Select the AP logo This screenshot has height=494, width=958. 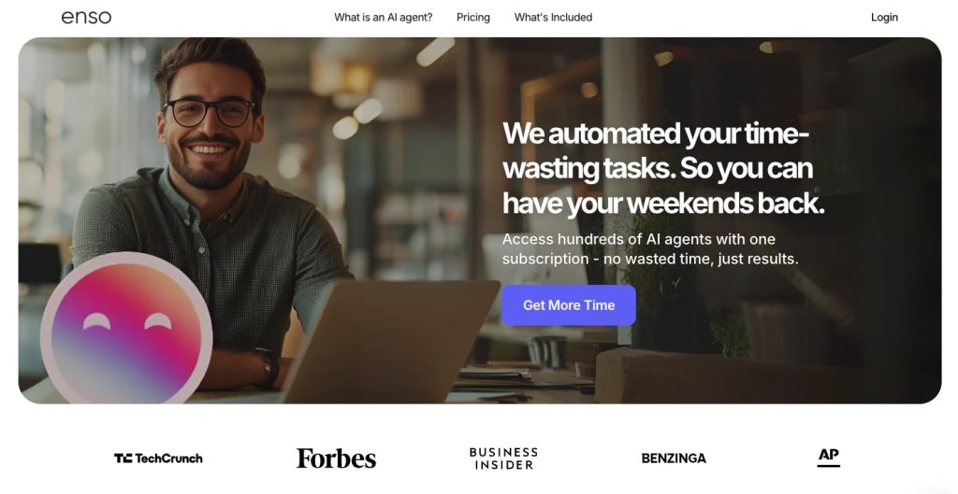coord(829,458)
